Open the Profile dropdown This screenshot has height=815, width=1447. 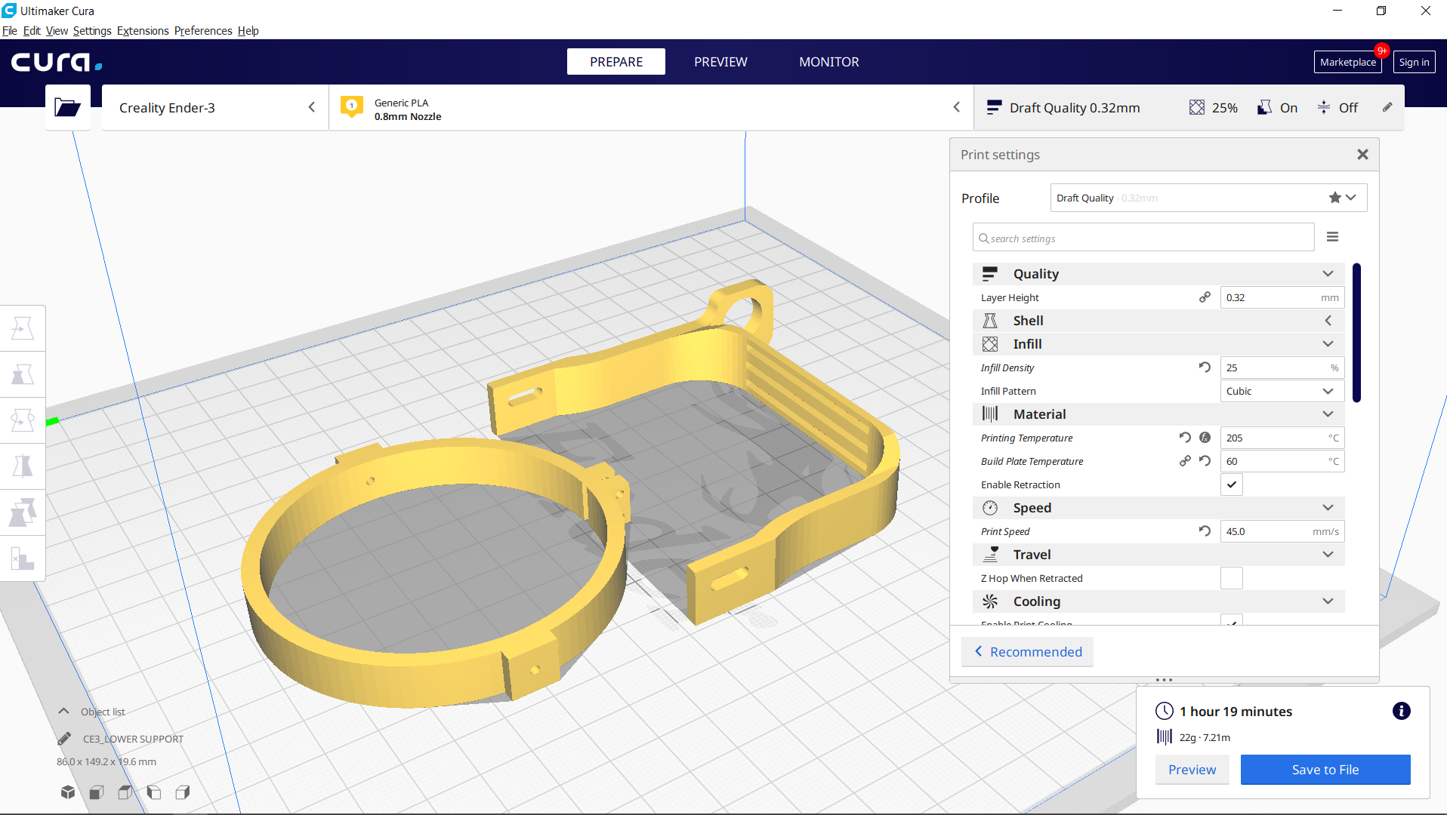(1208, 198)
